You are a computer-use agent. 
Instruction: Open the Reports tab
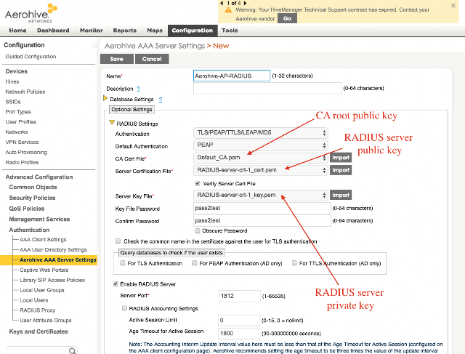click(x=124, y=31)
